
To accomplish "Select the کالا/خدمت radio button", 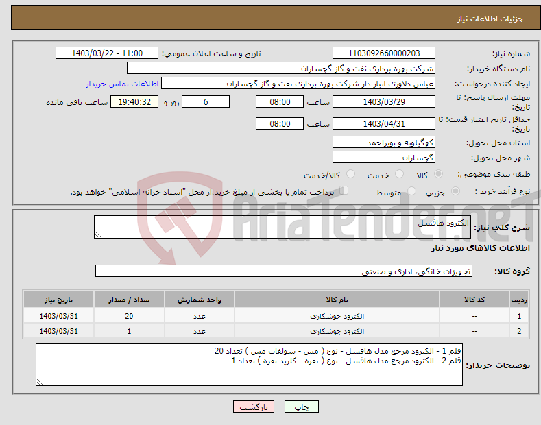I will point(350,174).
